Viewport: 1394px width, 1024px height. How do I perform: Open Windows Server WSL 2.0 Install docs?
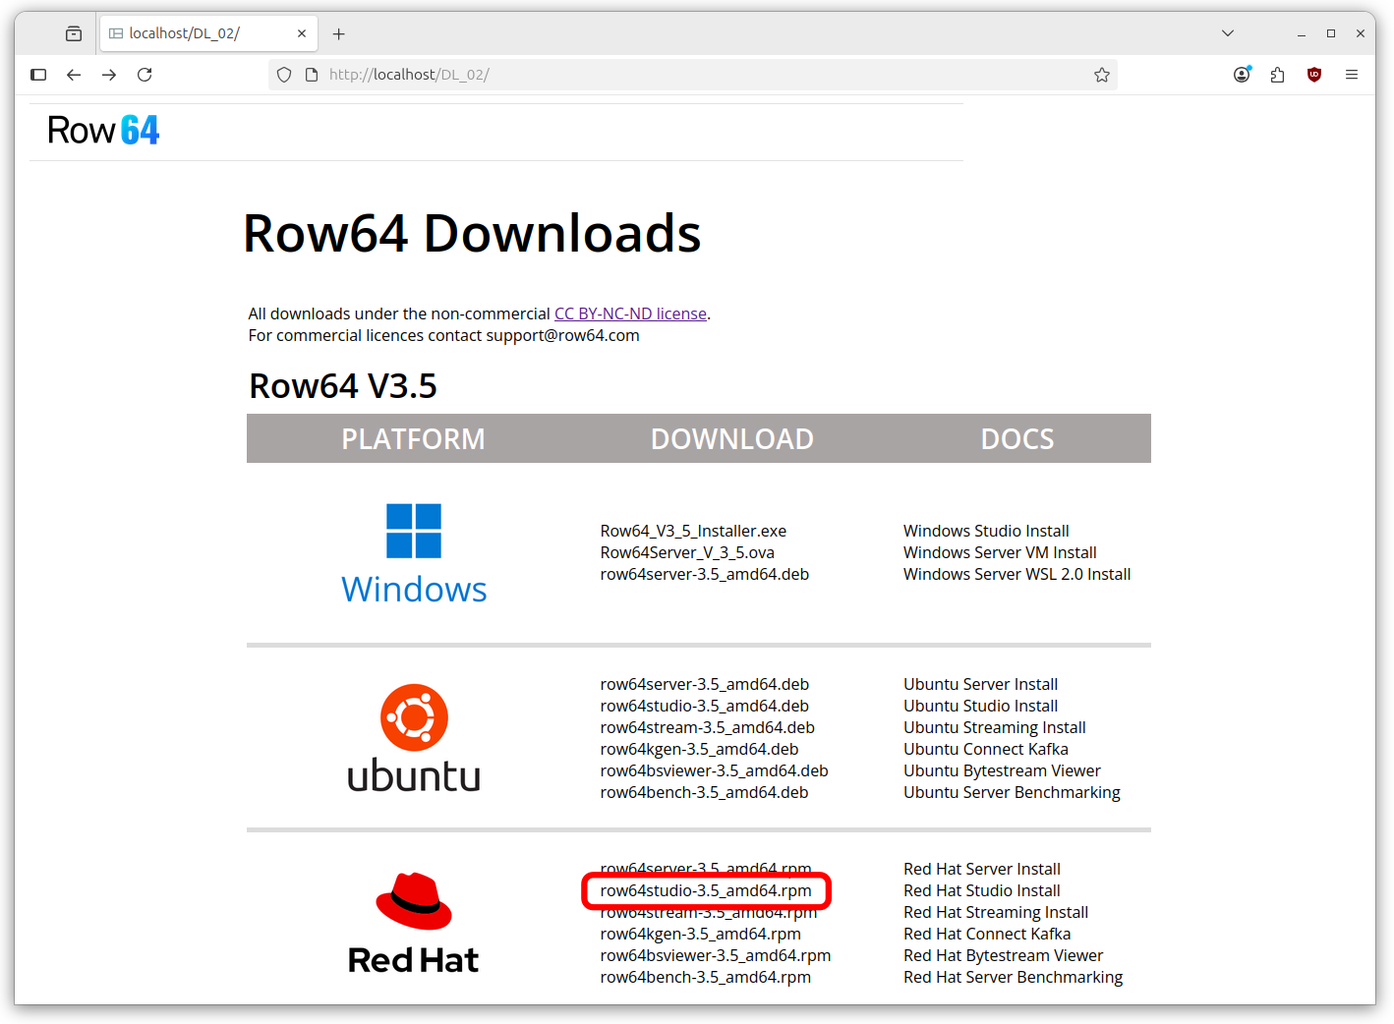[1016, 574]
